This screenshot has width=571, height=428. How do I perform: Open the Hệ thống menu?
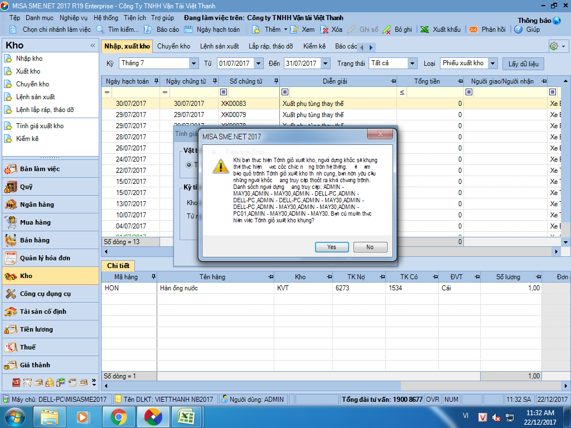tap(106, 18)
